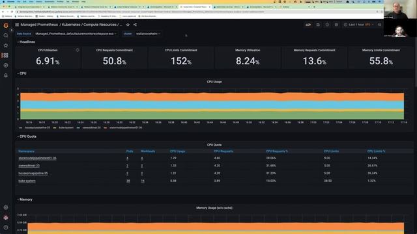The image size is (417, 234).
Task: Sort table by Pods column
Action: click(130, 151)
